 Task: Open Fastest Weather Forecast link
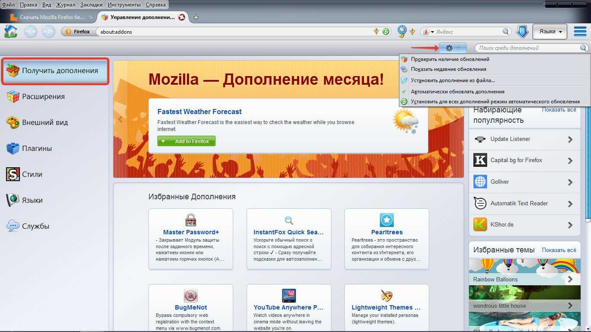pyautogui.click(x=199, y=112)
